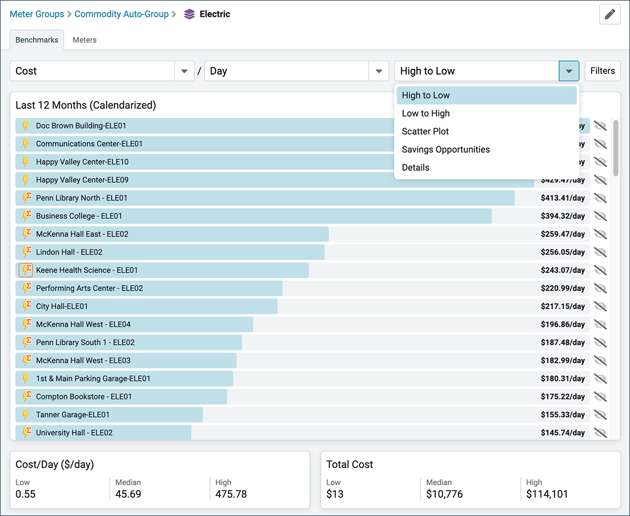The image size is (630, 516).
Task: Switch to the Meters tab
Action: (x=84, y=39)
